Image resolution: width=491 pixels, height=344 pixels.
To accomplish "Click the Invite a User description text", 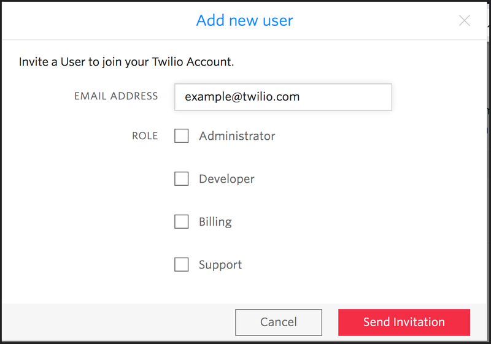I will [126, 62].
